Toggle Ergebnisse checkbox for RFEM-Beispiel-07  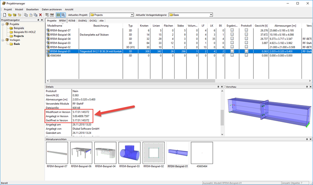pos(232,30)
